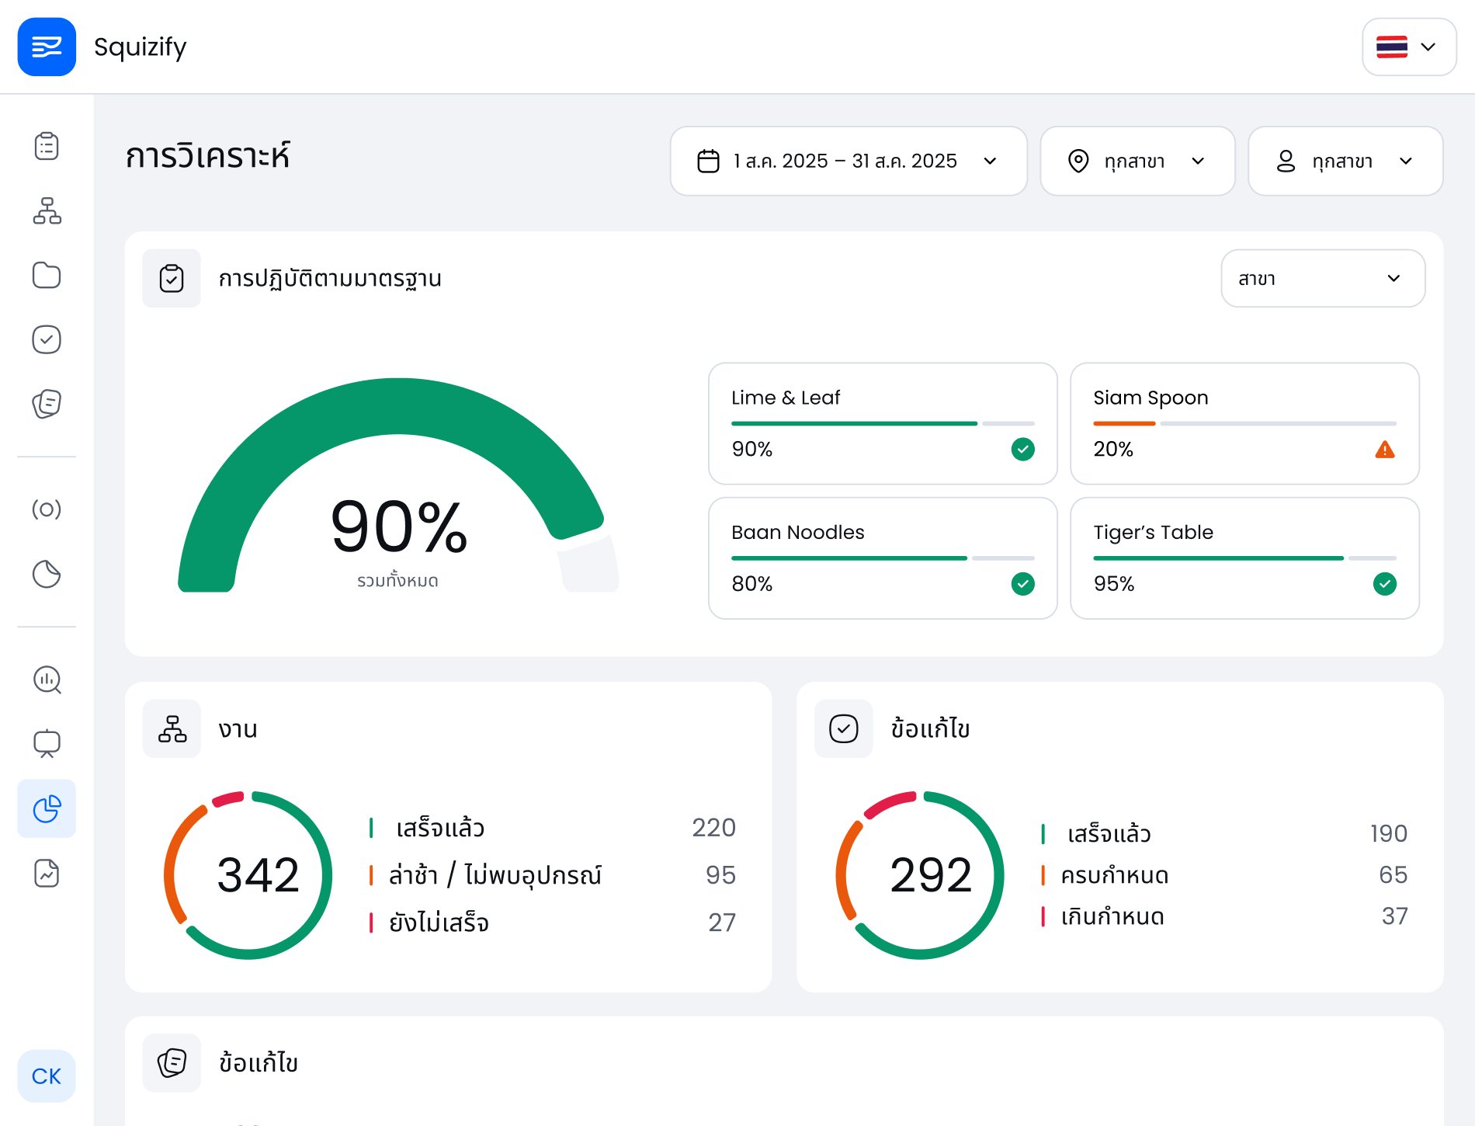Open the checkmark corrections sidebar icon
Image resolution: width=1475 pixels, height=1126 pixels.
coord(47,339)
